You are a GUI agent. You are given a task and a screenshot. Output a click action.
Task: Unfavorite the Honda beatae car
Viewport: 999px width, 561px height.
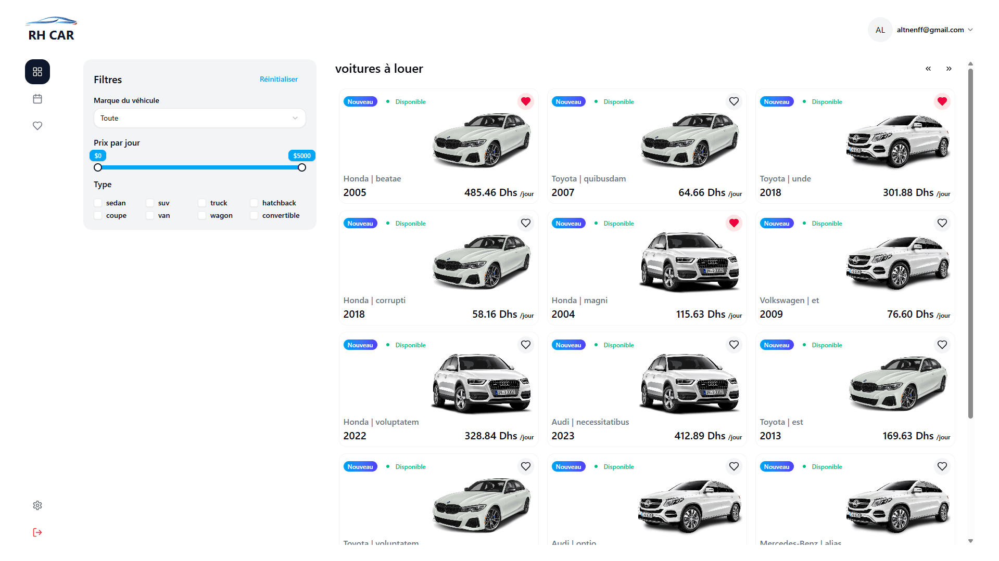pos(525,101)
